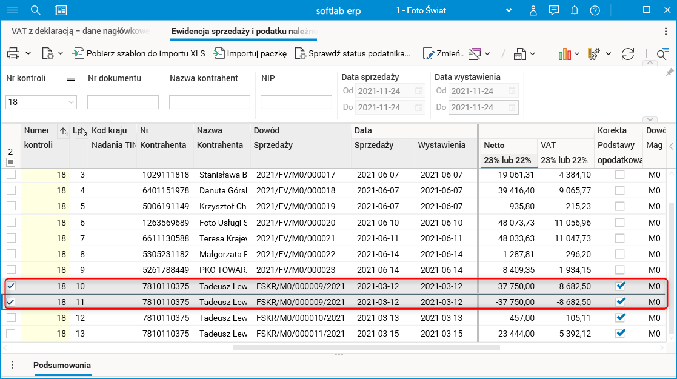Select the Podsumowania tab
Screen dimensions: 677x379
[x=62, y=365]
